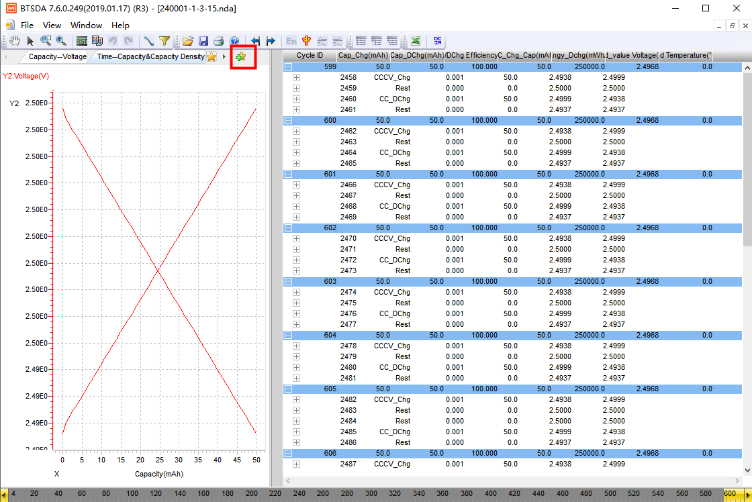Click the Y2:Voltage(V) axis label
Screen dimensions: 752x502
[26, 76]
